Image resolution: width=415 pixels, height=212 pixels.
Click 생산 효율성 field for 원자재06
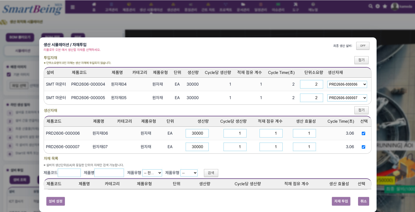point(304,133)
